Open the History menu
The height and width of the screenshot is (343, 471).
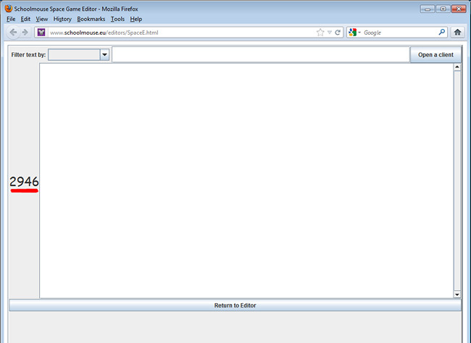click(62, 19)
